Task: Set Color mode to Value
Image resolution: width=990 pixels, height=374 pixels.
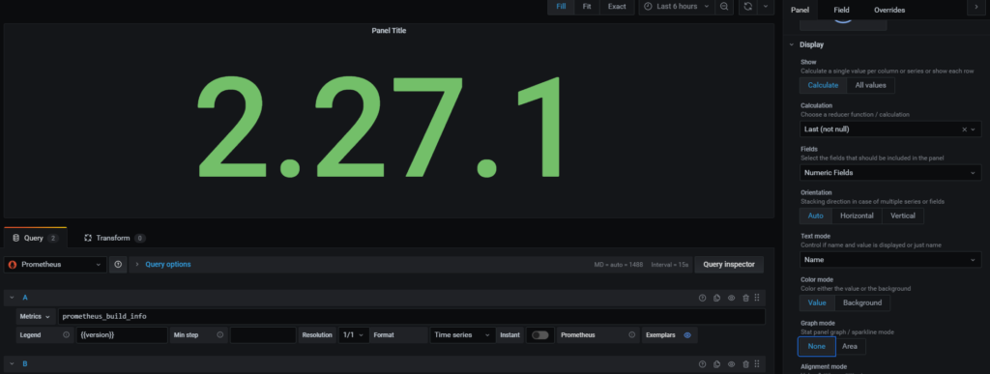Action: coord(817,302)
